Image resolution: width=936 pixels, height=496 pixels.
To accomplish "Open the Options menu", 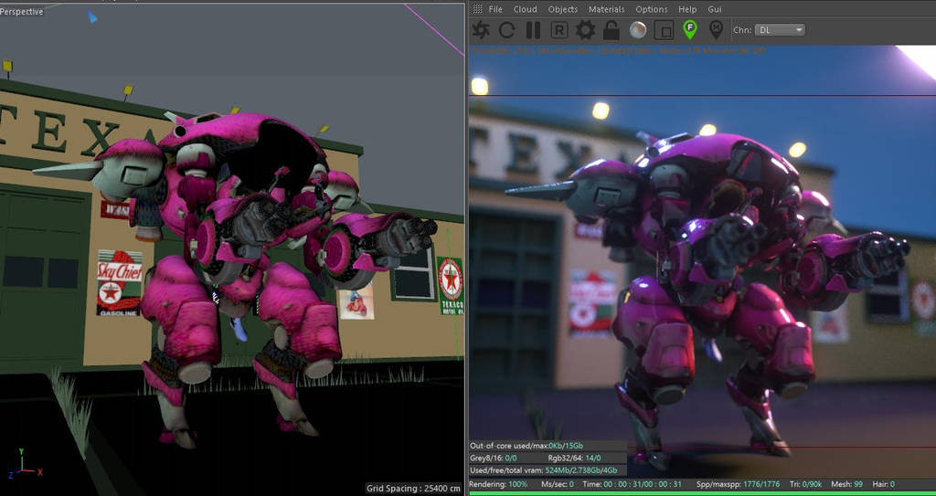I will [x=651, y=9].
